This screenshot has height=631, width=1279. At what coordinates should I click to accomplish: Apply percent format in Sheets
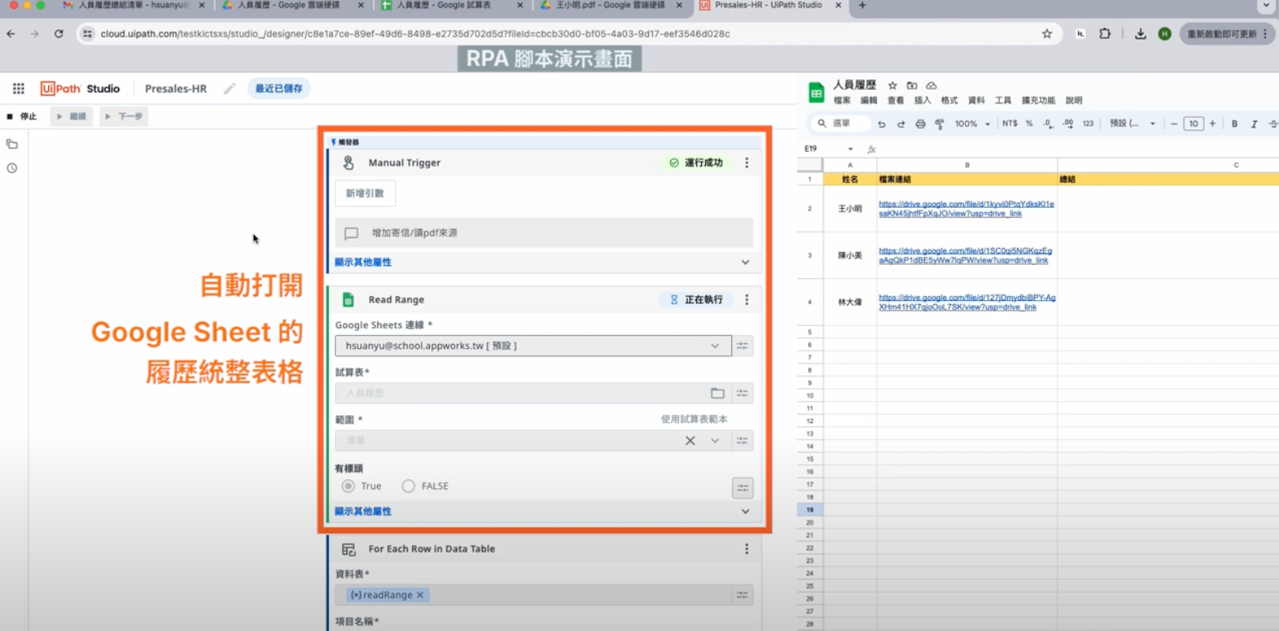coord(1029,124)
